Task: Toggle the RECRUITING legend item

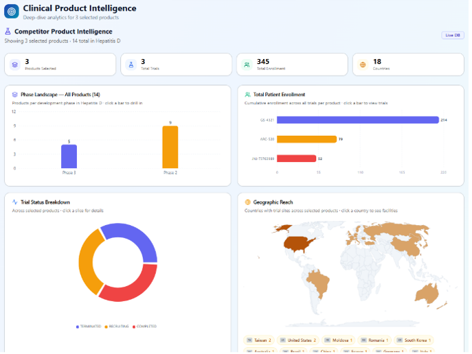Action: point(117,327)
